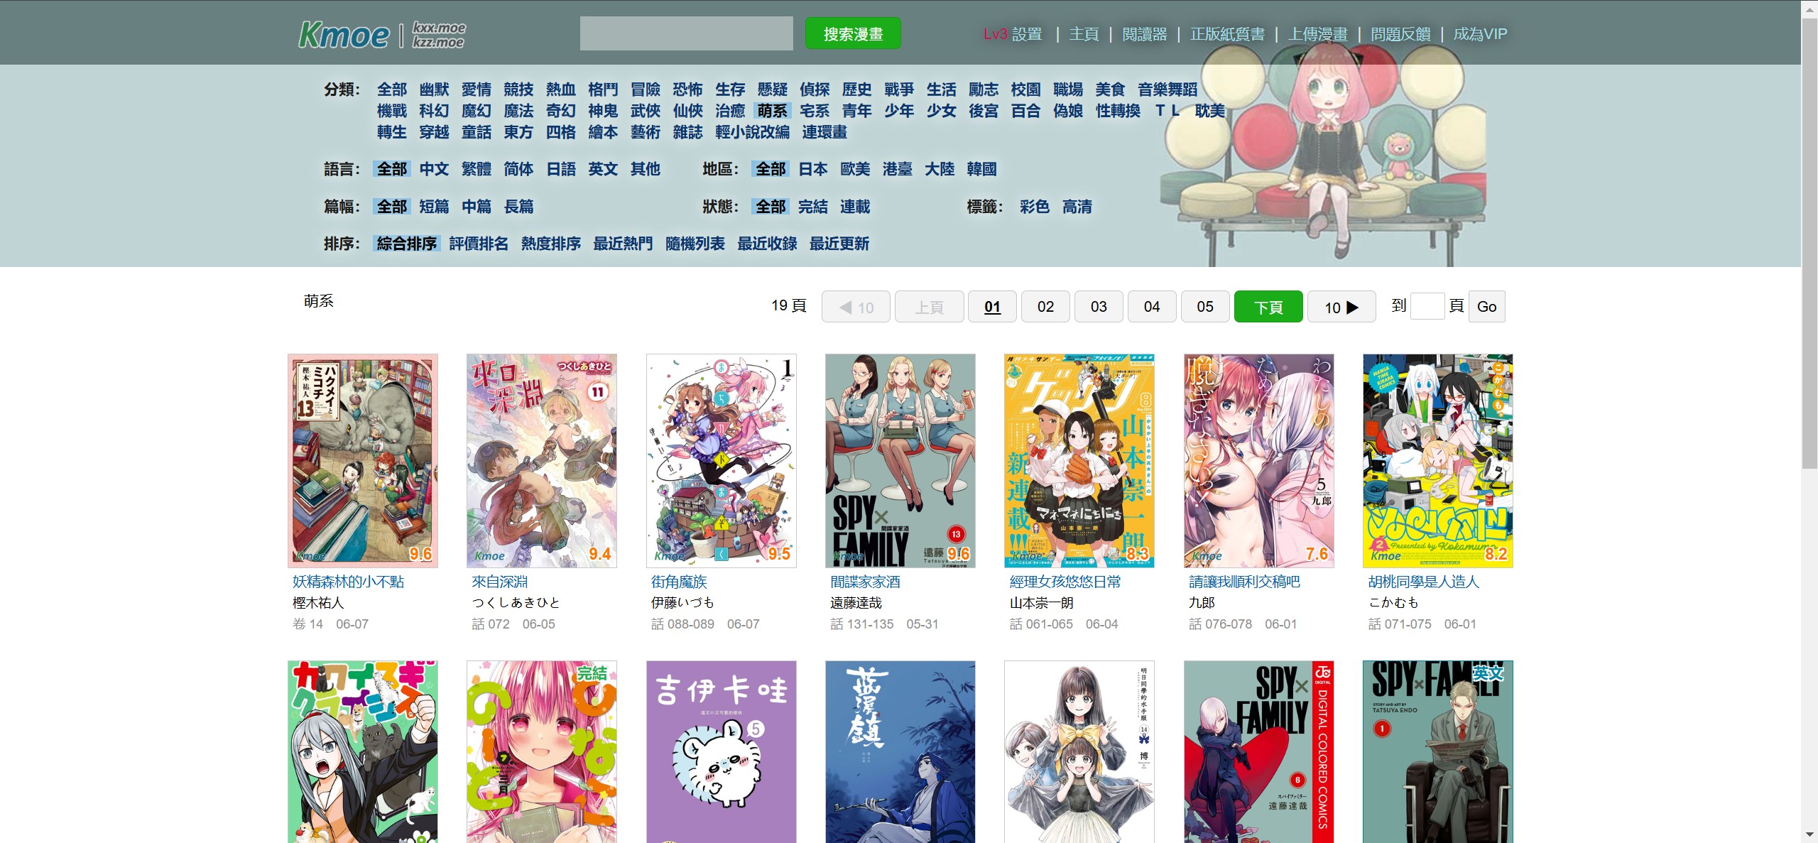The width and height of the screenshot is (1818, 843).
Task: Select the 熱血 category filter
Action: tap(561, 89)
